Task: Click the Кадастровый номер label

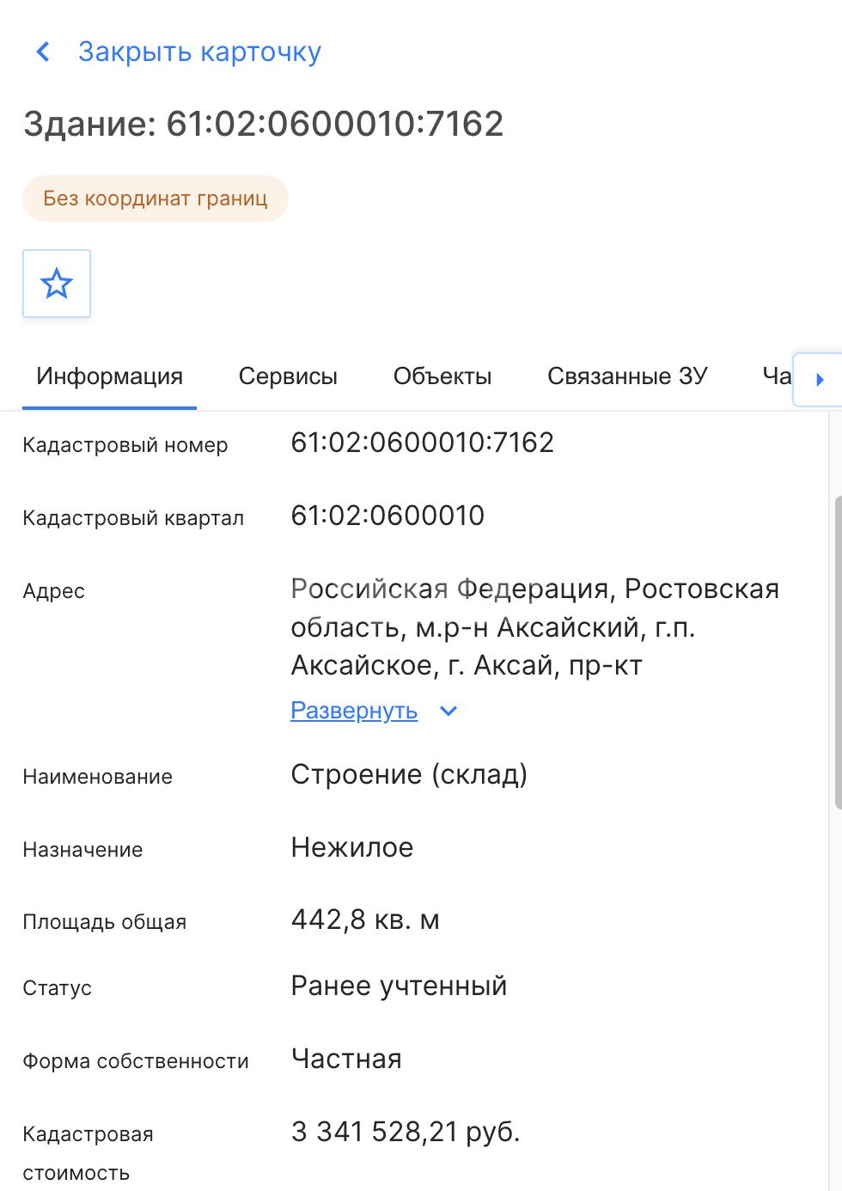Action: (125, 445)
